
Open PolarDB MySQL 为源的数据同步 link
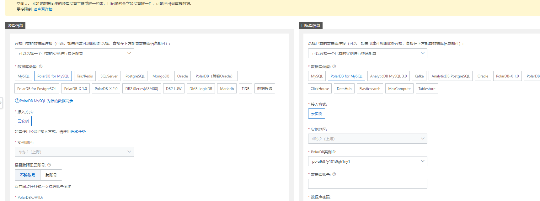[x=46, y=101]
